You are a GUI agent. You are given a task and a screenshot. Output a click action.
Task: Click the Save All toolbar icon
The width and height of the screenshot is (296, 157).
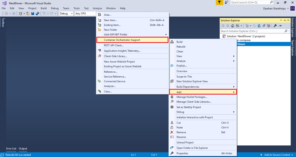pos(37,14)
